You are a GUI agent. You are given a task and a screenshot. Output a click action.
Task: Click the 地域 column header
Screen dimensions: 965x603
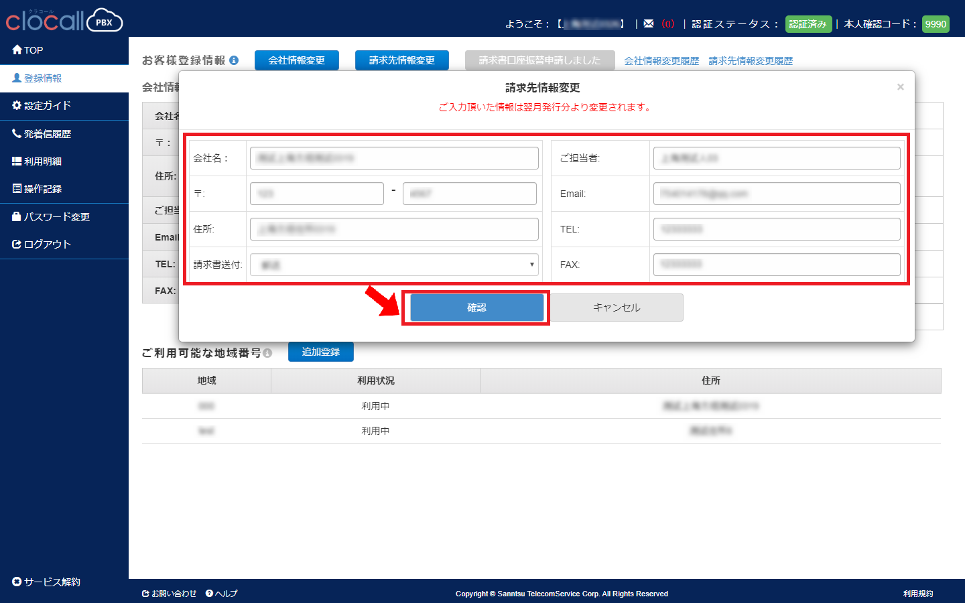(206, 381)
